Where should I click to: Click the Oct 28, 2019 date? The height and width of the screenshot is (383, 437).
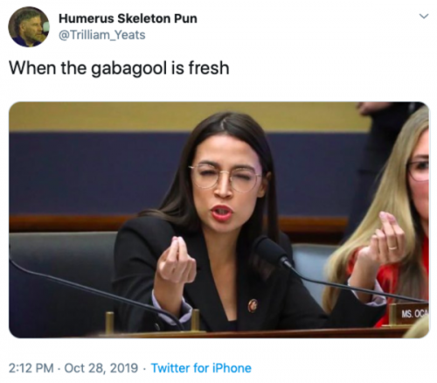click(101, 368)
